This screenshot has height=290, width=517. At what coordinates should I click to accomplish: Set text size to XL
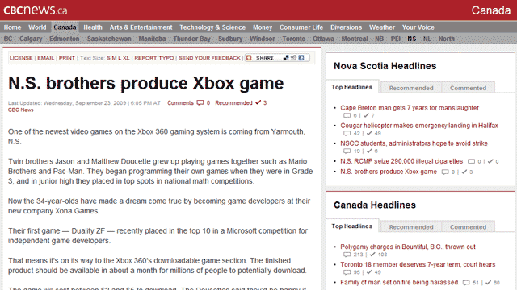[x=126, y=58]
